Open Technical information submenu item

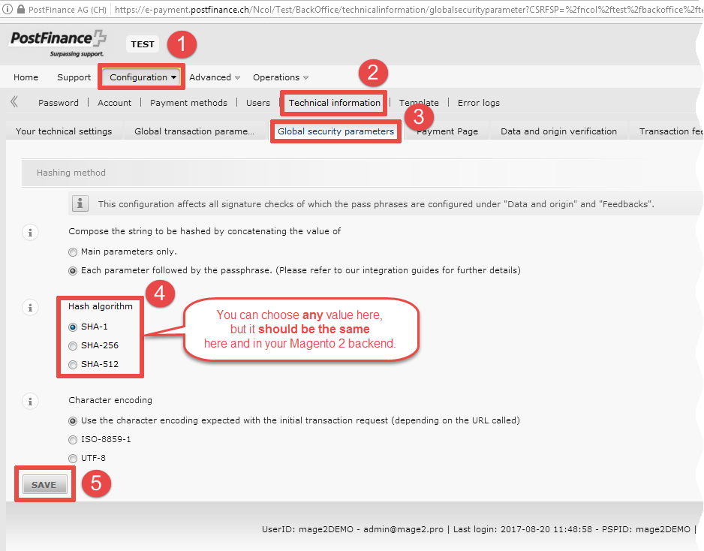pos(335,103)
